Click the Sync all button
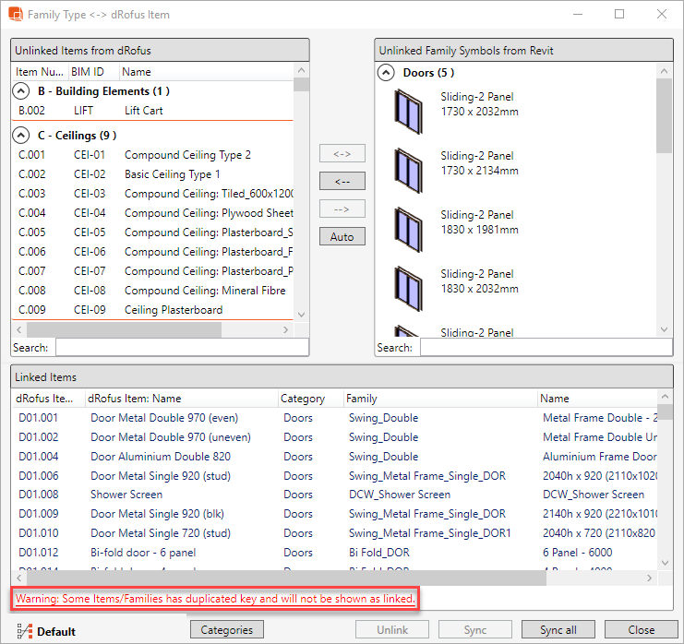Viewport: 684px width, 644px height. [558, 630]
